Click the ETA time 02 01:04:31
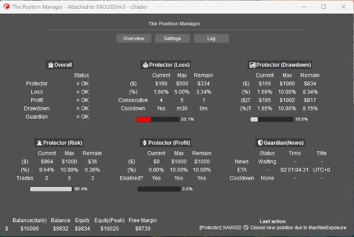The height and width of the screenshot is (237, 354). point(294,170)
